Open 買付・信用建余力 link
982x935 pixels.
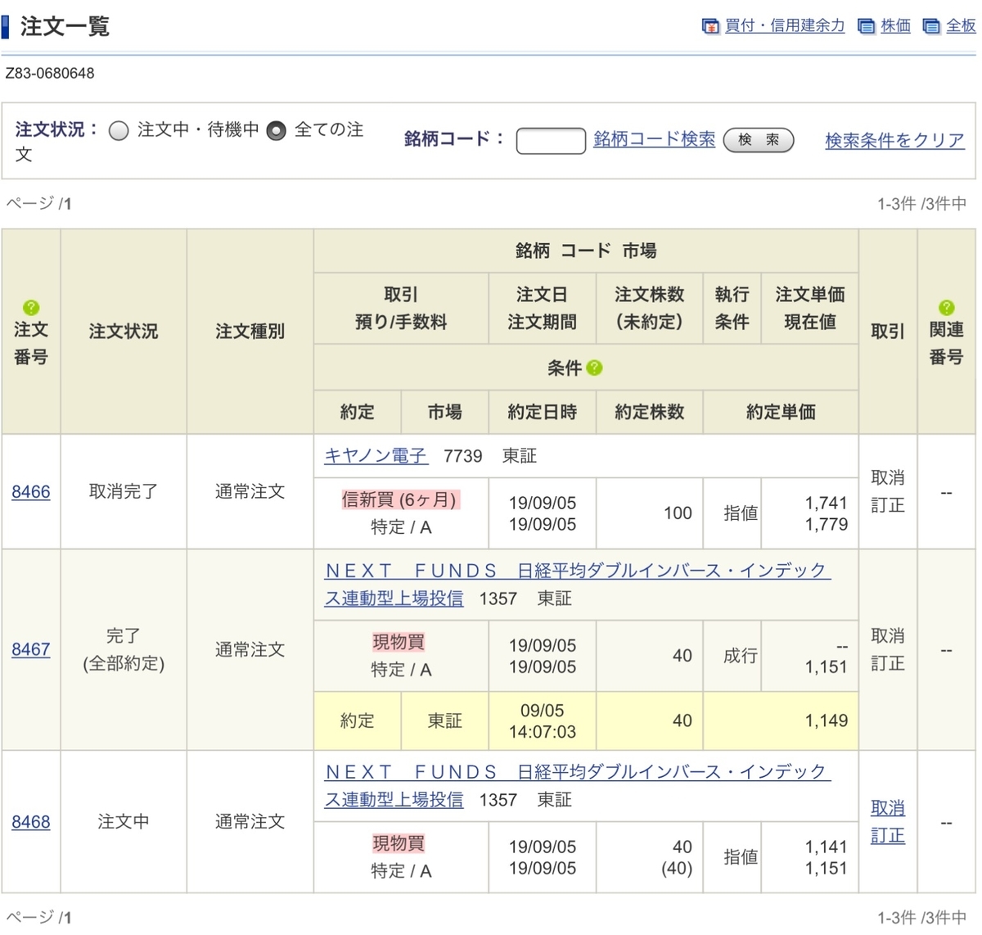[785, 26]
